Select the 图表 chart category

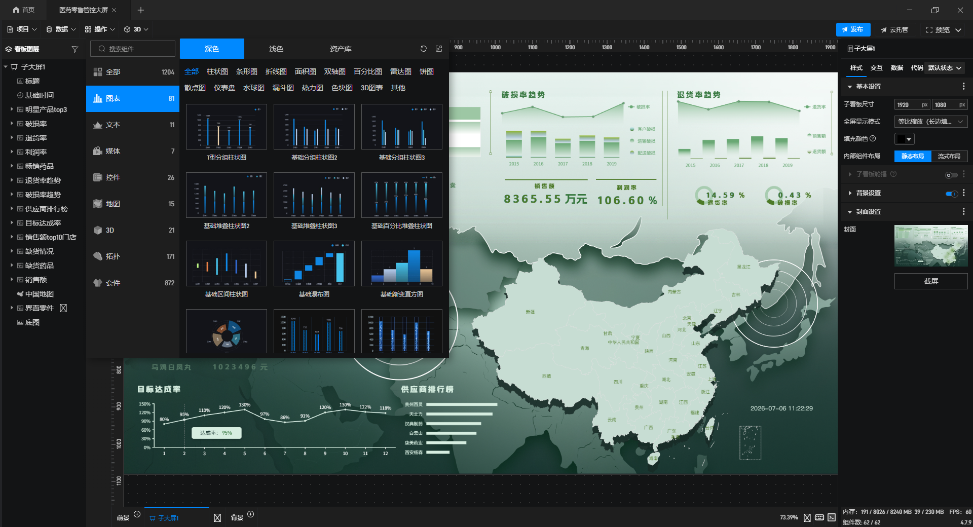(x=133, y=98)
